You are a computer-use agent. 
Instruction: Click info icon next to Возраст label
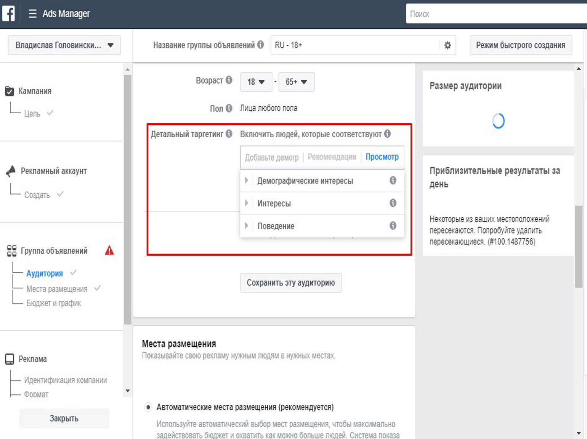pos(229,80)
